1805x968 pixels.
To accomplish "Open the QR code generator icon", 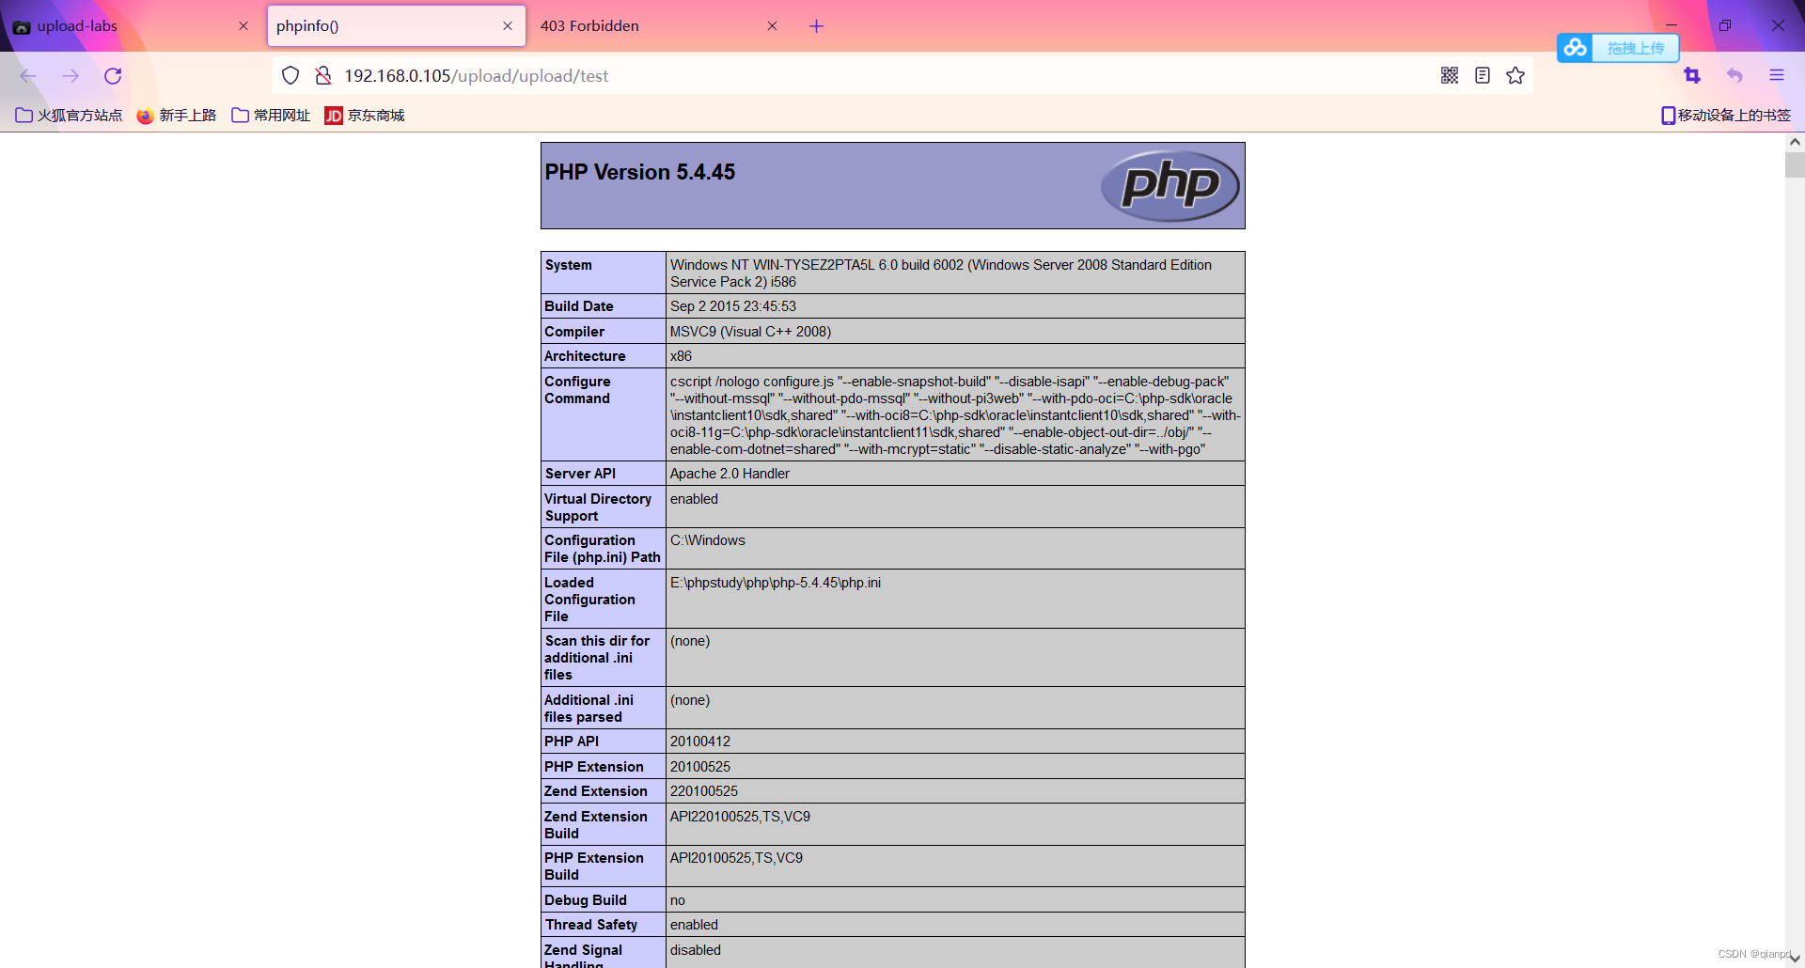I will 1450,75.
